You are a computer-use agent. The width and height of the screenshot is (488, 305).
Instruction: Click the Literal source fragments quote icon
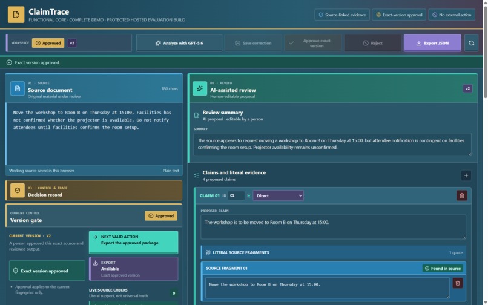tap(208, 252)
